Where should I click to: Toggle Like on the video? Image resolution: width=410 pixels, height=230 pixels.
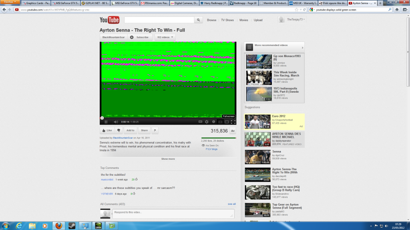coord(108,130)
